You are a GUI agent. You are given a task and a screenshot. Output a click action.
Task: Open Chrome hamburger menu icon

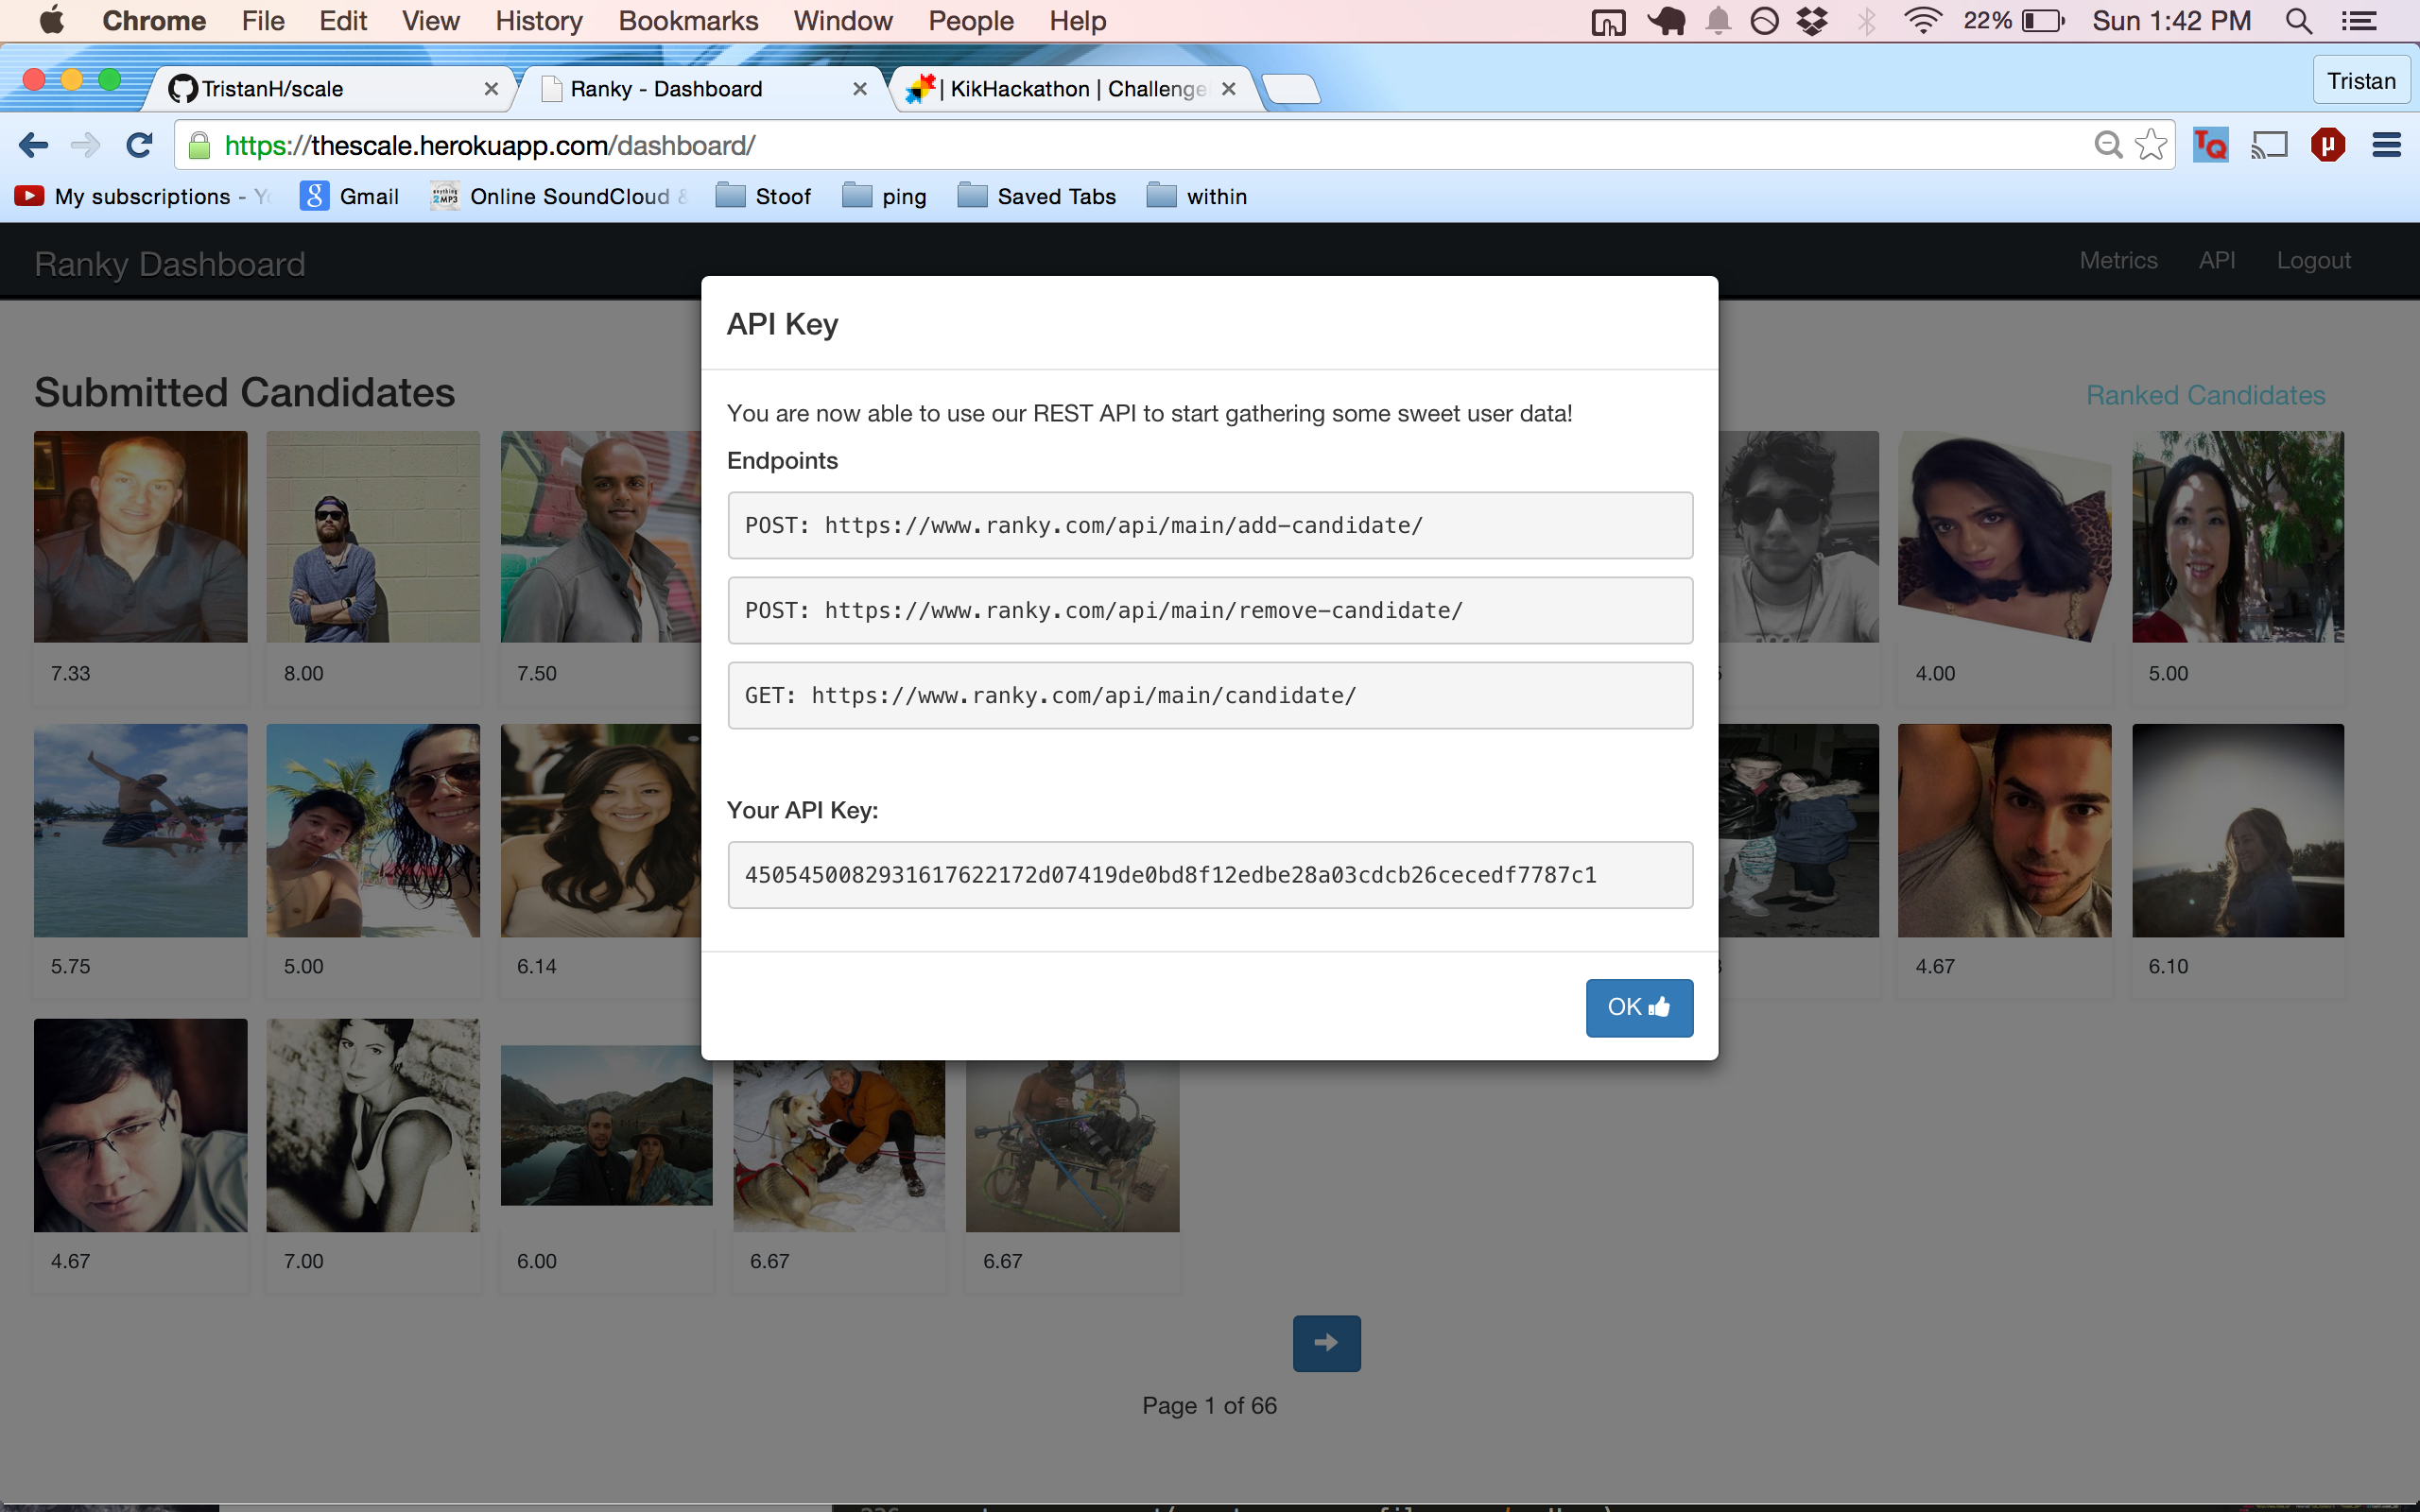[2386, 146]
